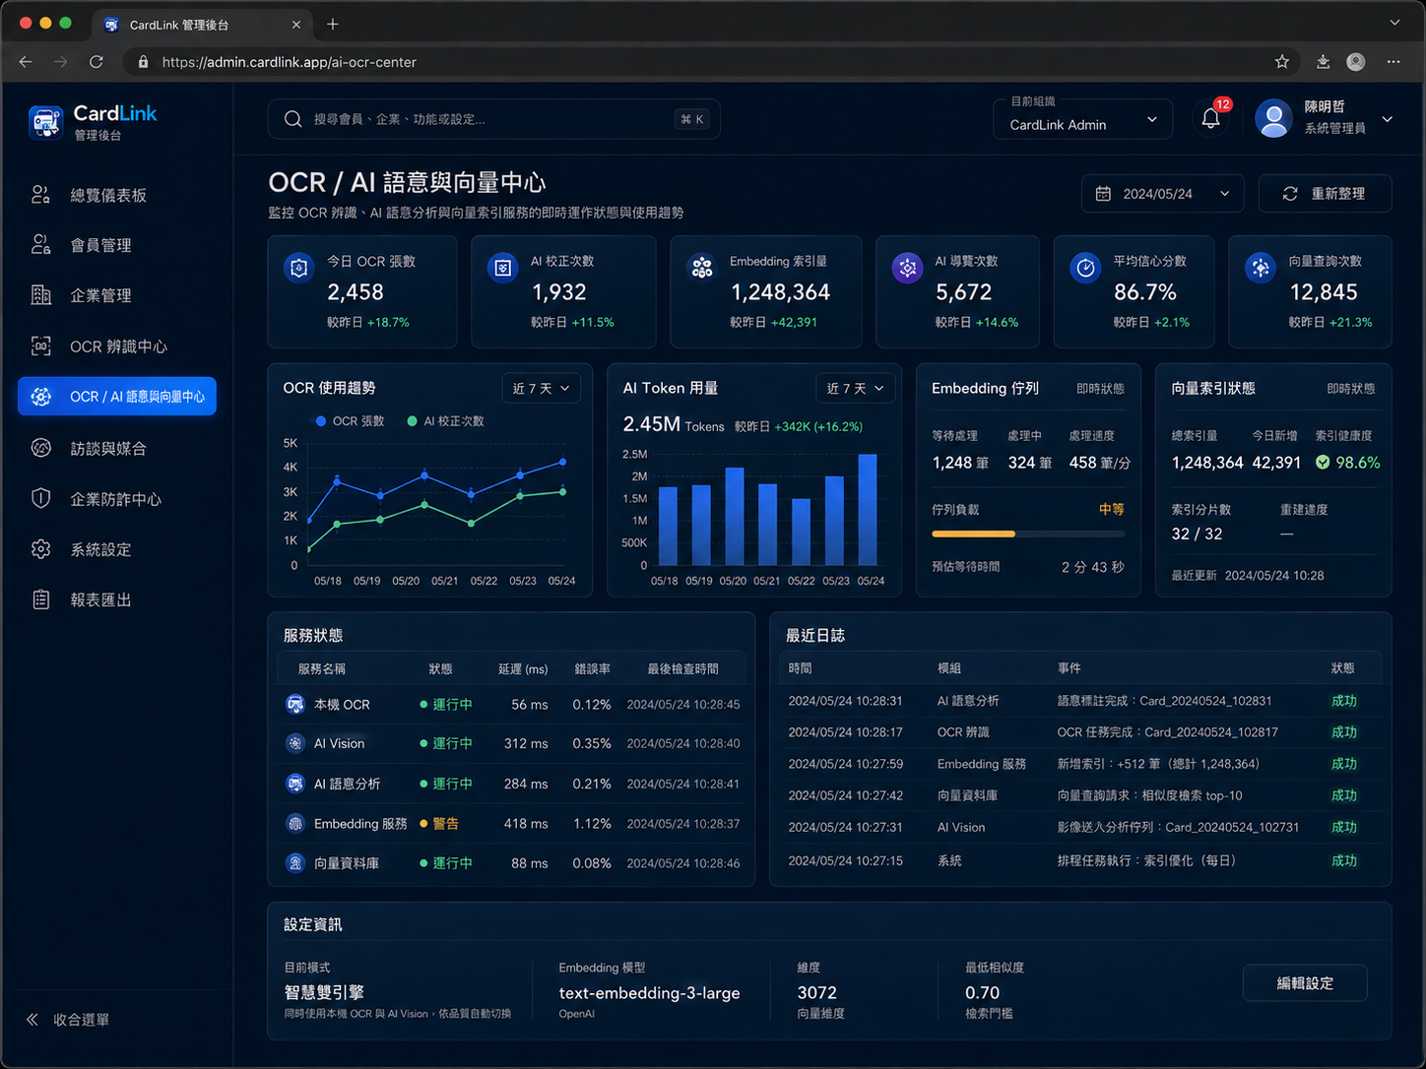Click the AI 導覽次數 card icon
This screenshot has width=1426, height=1069.
coord(907,267)
